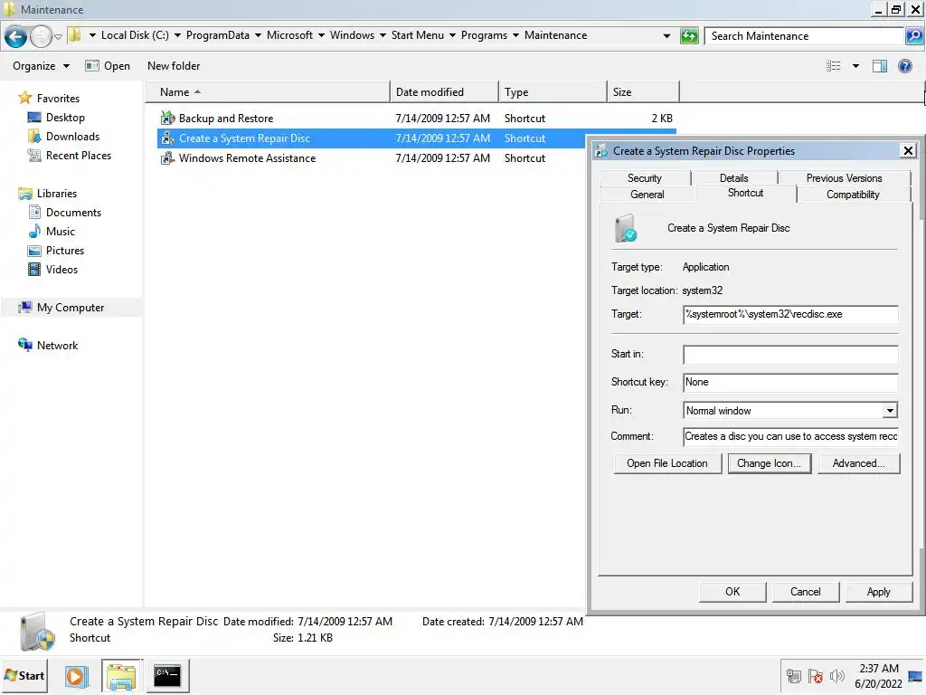Click the Search Maintenance box
This screenshot has height=695, width=926.
click(805, 36)
